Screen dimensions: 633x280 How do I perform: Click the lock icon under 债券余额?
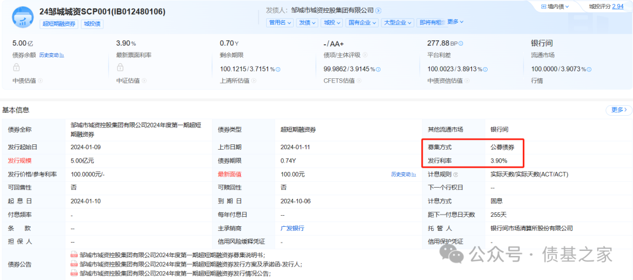pos(16,67)
